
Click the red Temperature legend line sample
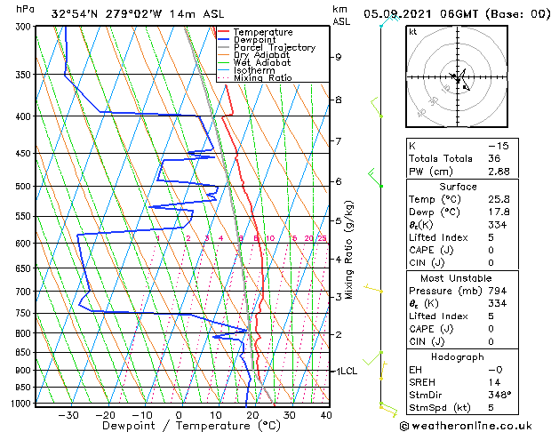coord(224,32)
